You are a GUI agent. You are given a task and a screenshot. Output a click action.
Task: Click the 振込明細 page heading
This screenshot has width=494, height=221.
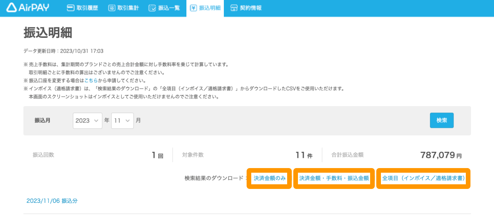tap(48, 33)
